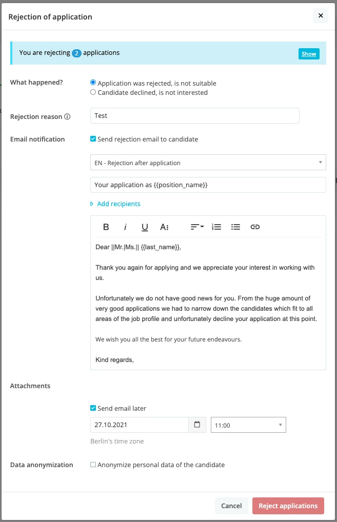Insert a hyperlink in the email
The width and height of the screenshot is (337, 522).
tap(255, 227)
